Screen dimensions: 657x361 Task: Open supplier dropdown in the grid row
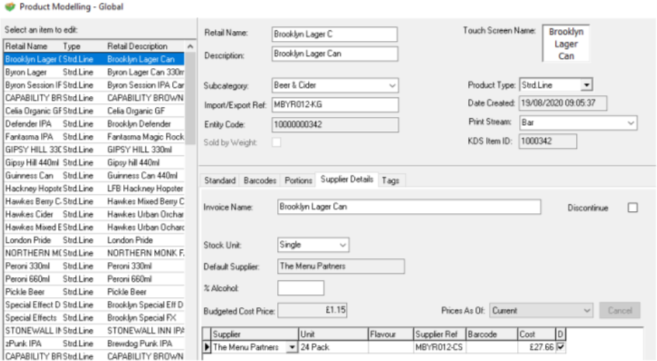point(291,347)
